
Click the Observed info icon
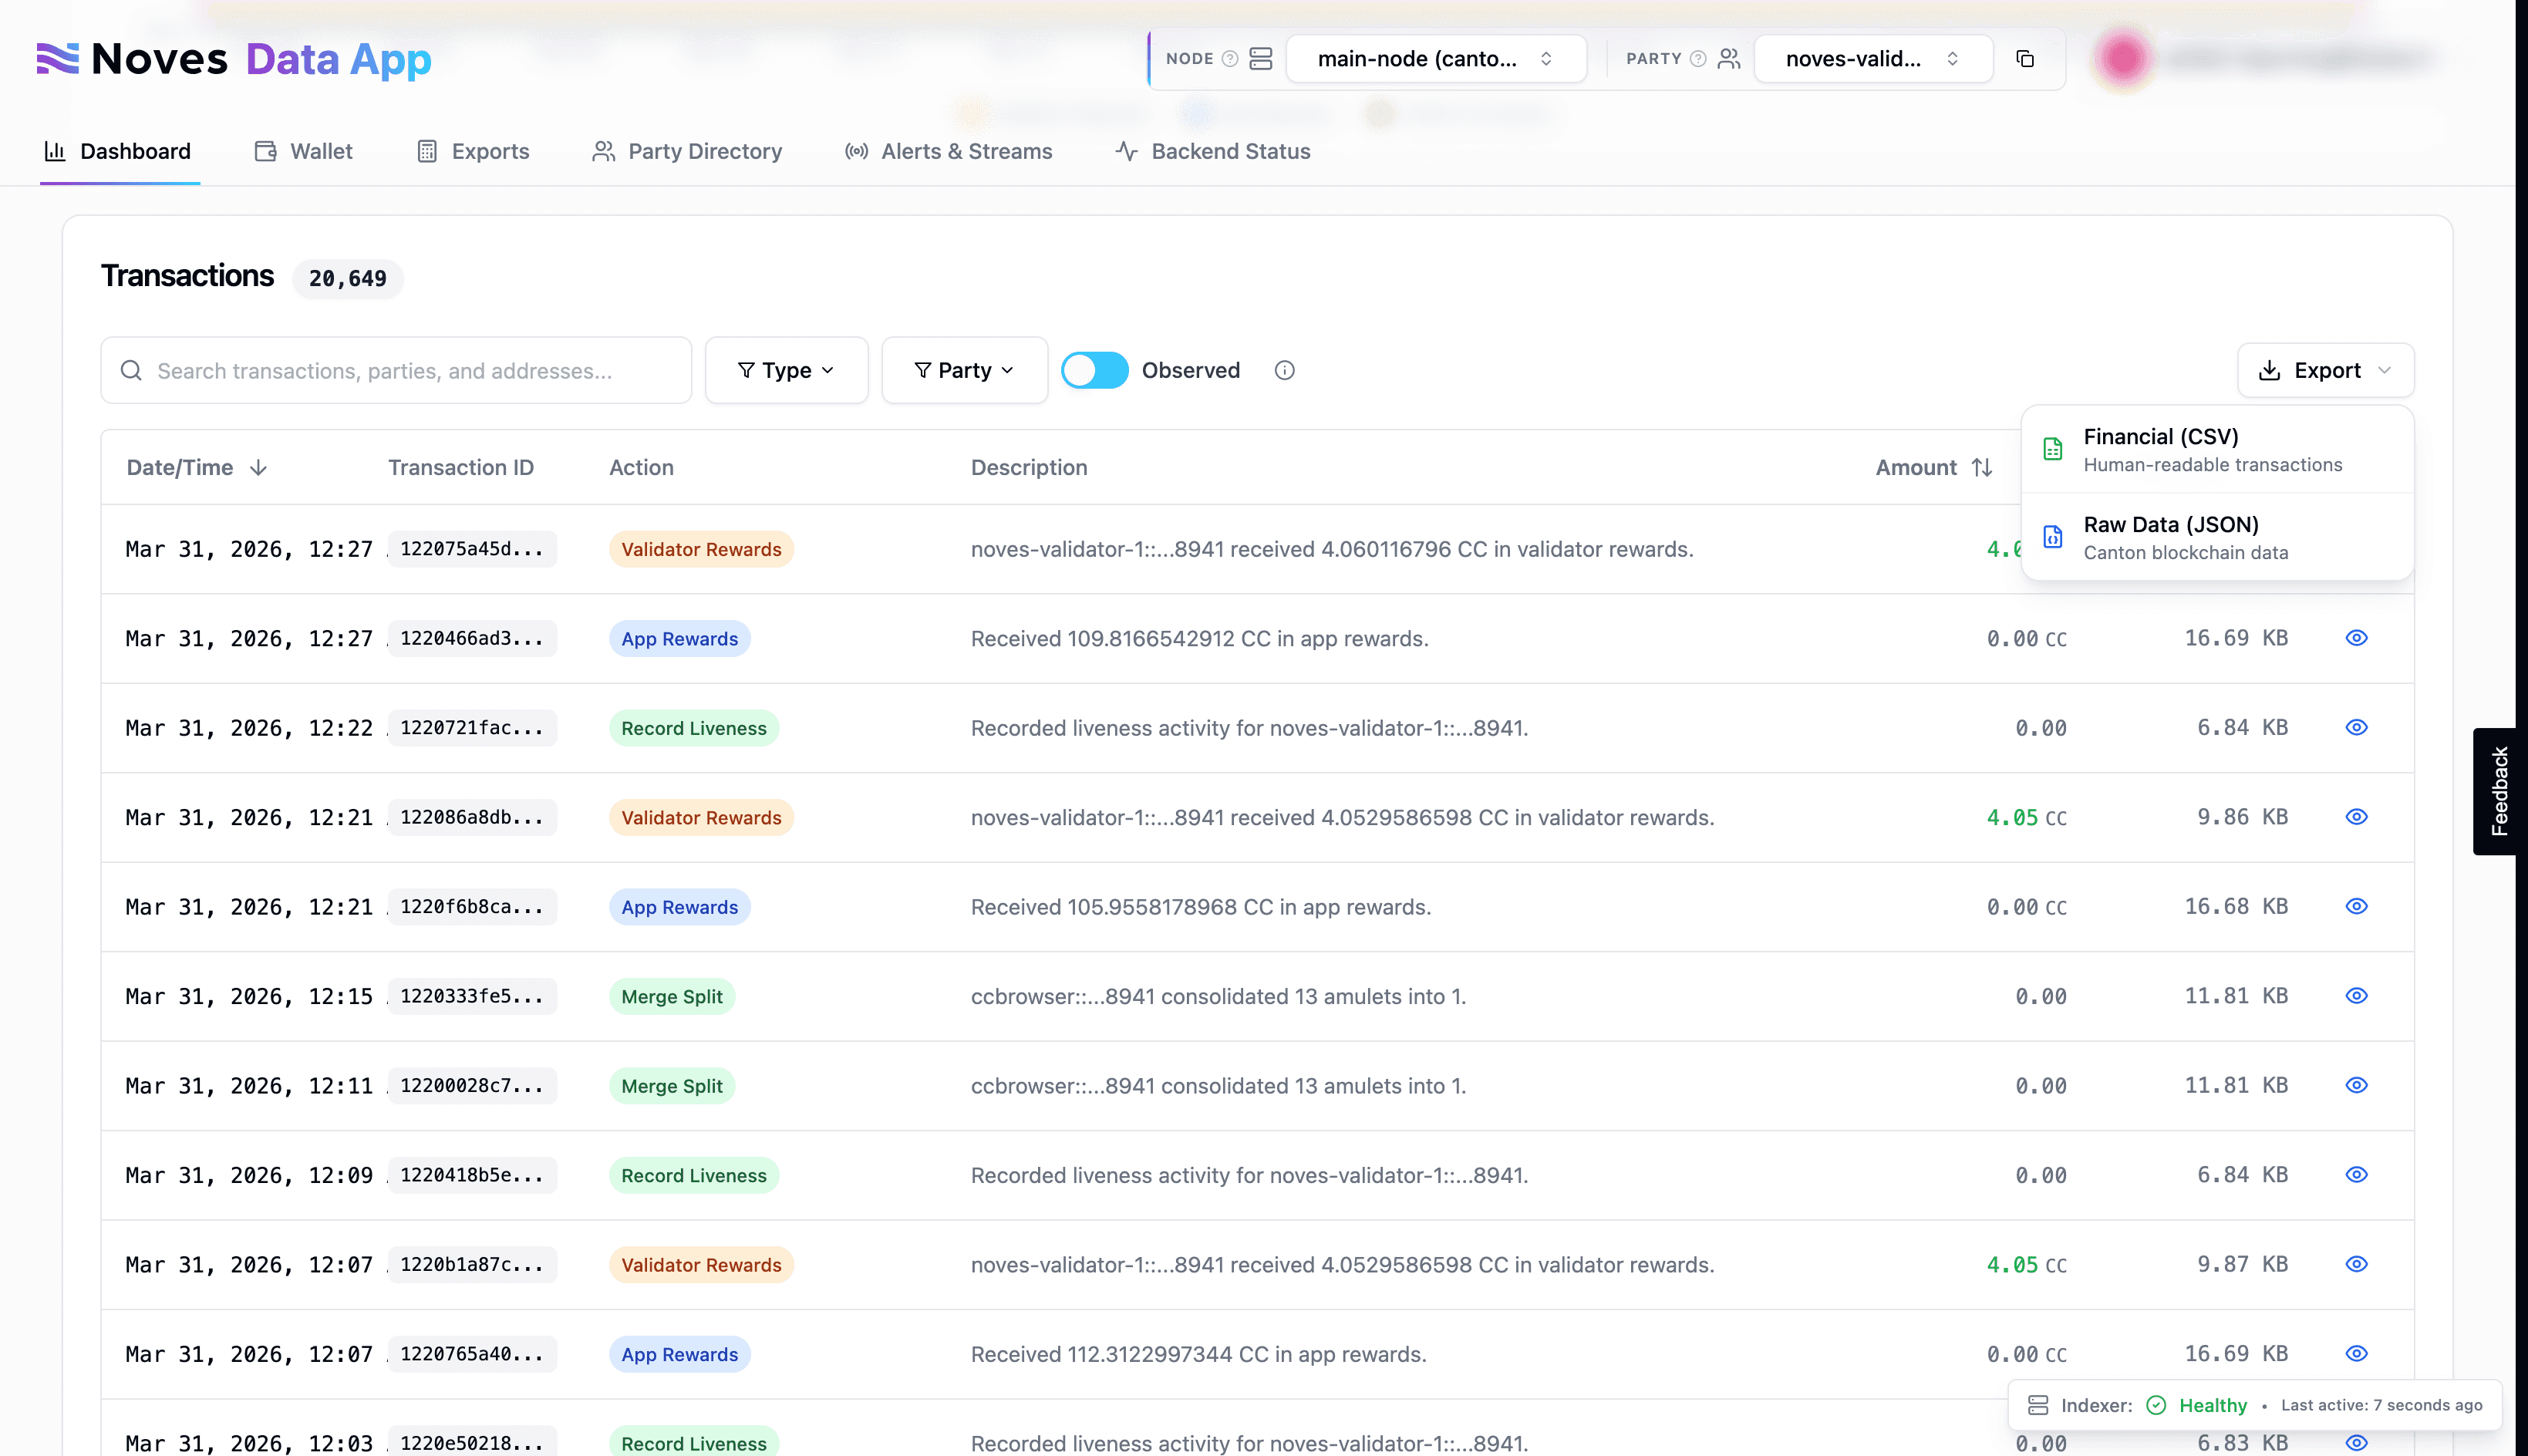coord(1284,370)
